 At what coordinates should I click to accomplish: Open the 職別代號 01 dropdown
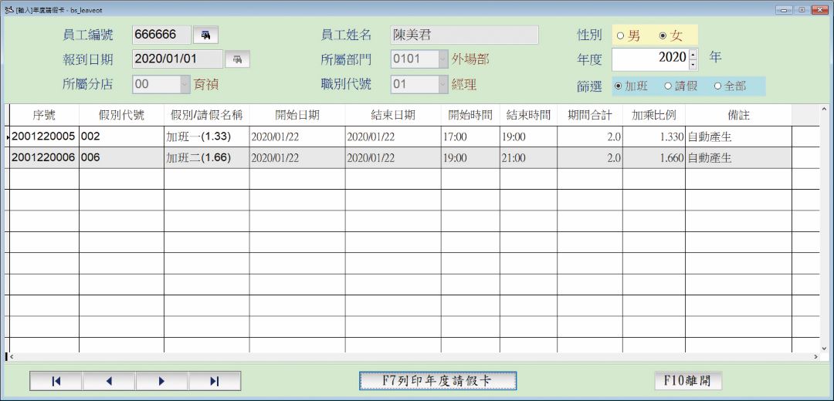pyautogui.click(x=443, y=84)
